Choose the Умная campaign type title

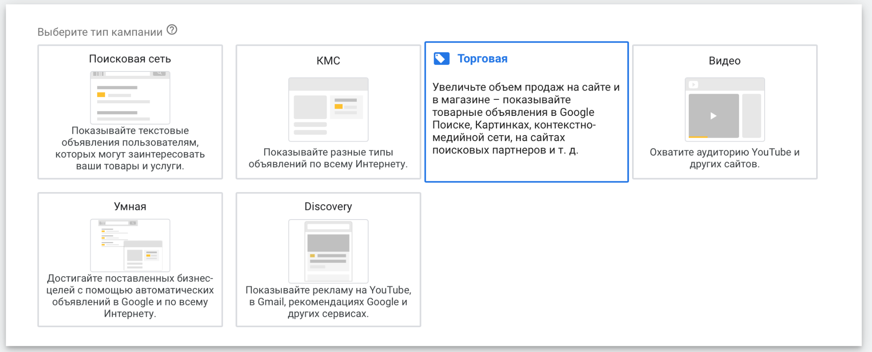(x=130, y=206)
